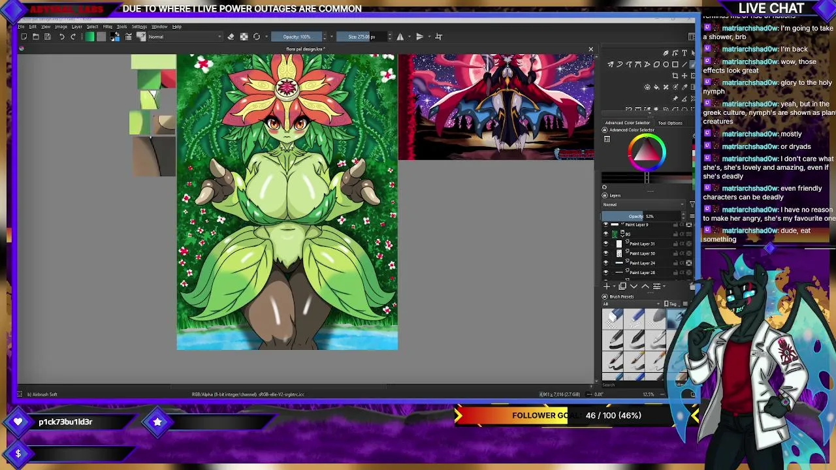Select the Polygon tool
The image size is (836, 470).
point(656,65)
